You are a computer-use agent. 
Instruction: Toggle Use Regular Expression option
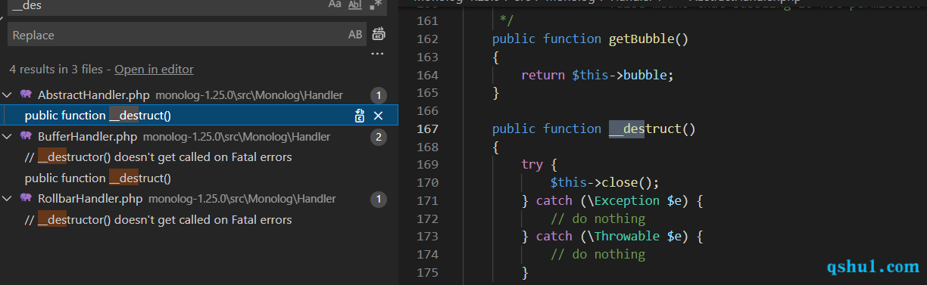(x=376, y=5)
